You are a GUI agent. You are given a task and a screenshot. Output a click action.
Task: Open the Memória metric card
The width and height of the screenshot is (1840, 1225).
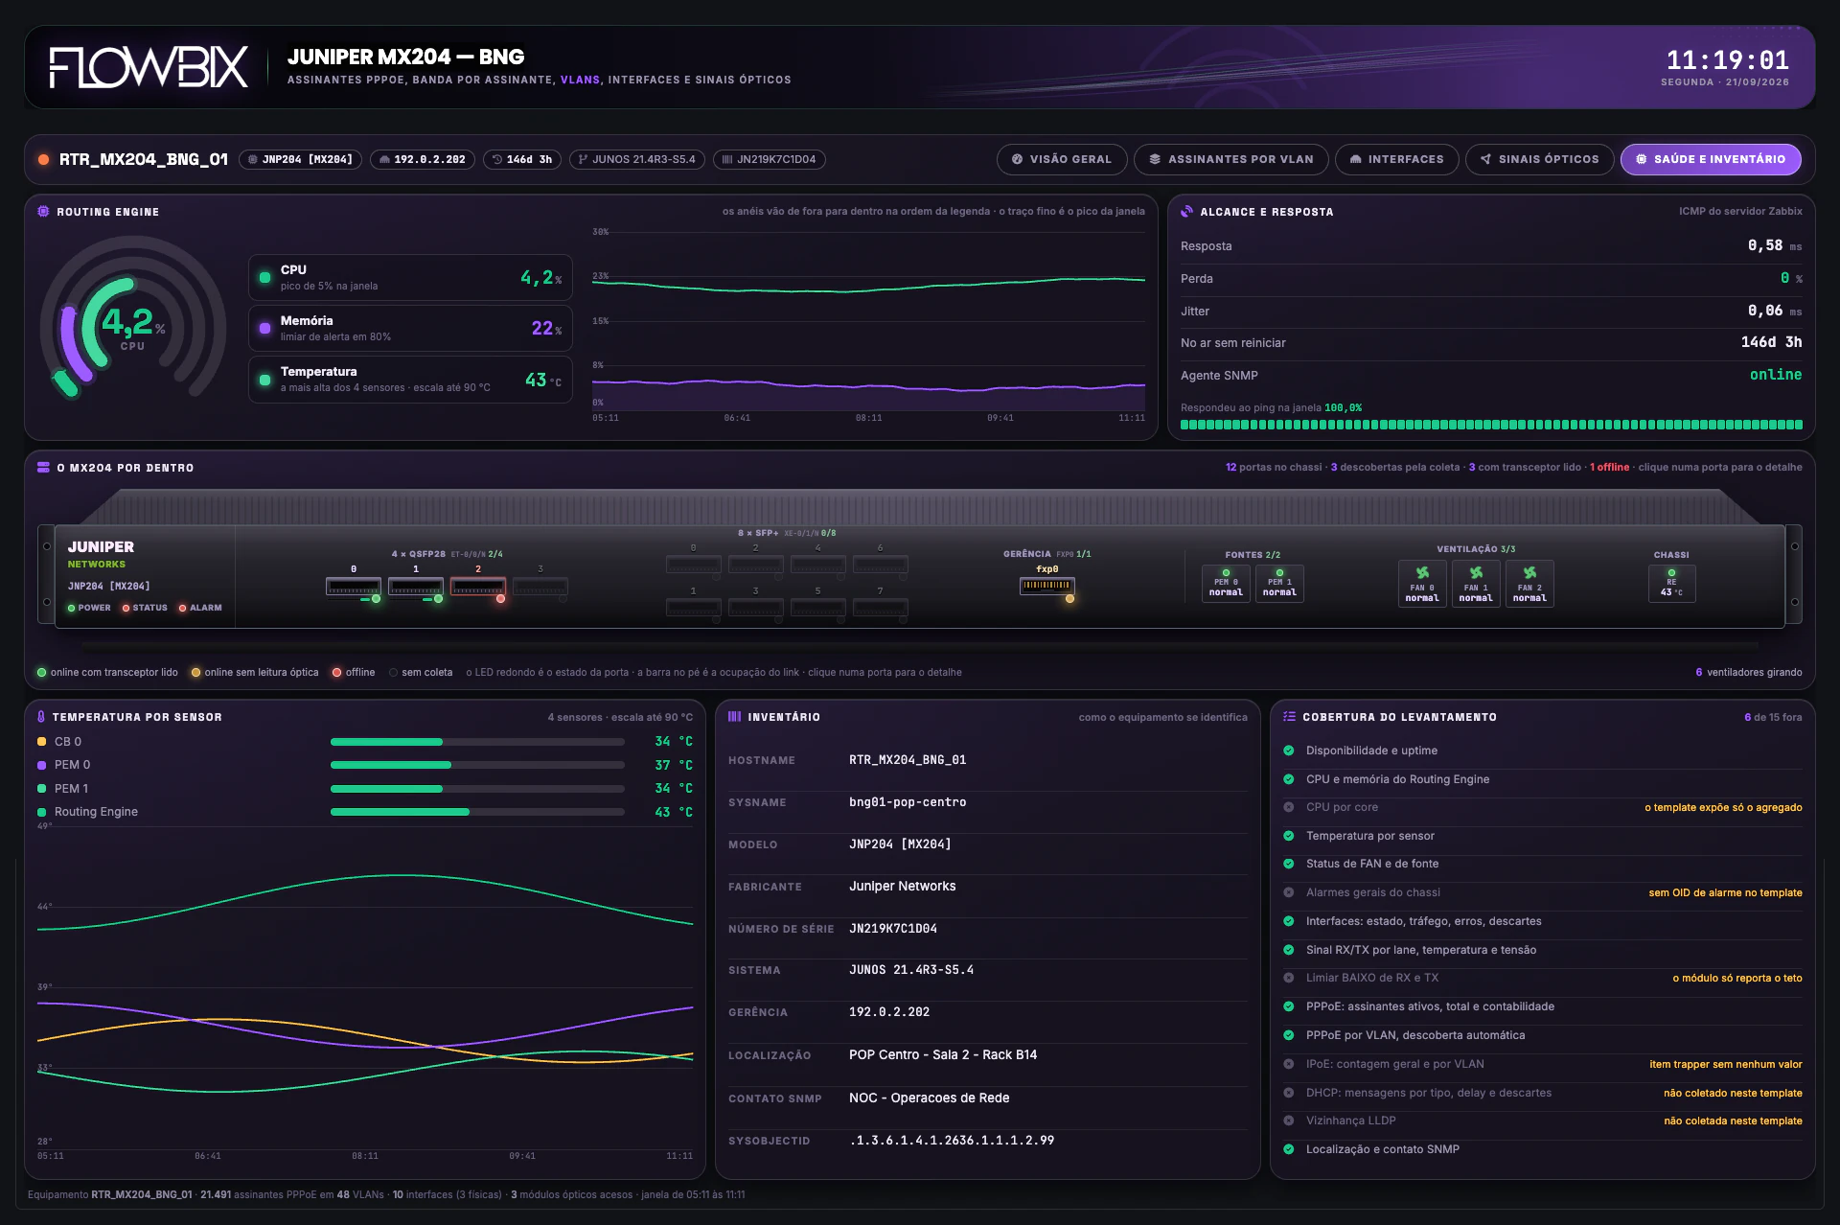point(410,329)
